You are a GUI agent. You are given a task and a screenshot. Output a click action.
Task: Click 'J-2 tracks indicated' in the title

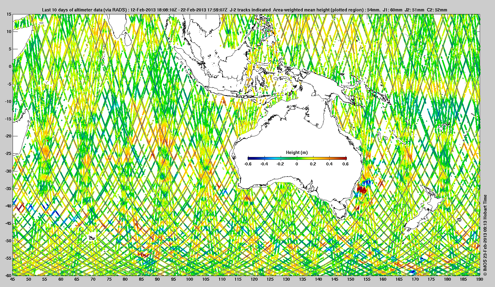coord(250,10)
